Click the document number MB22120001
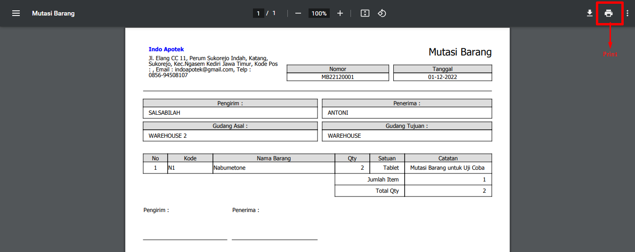 click(338, 77)
